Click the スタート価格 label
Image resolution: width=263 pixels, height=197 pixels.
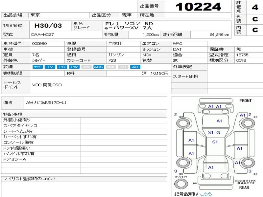coord(185,77)
